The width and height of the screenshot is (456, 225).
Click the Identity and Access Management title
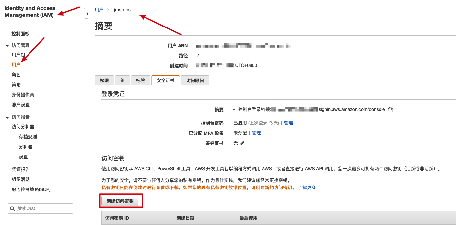click(x=30, y=12)
